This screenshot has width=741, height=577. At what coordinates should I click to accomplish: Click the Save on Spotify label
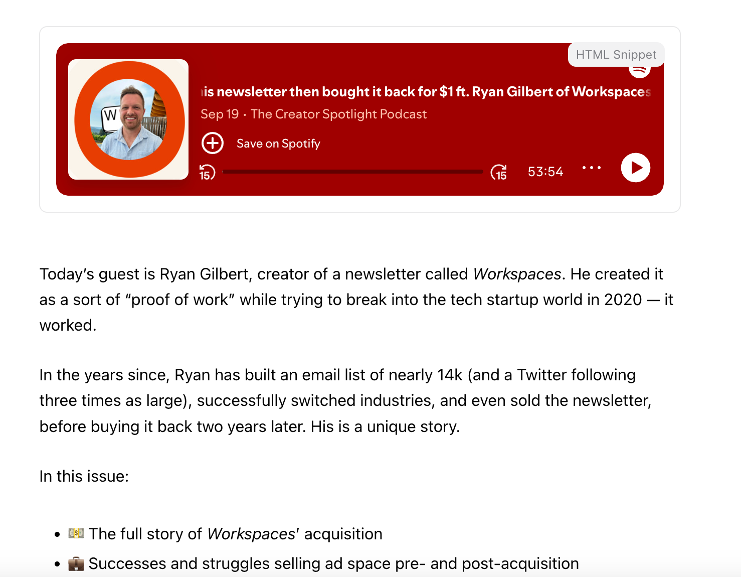click(278, 143)
